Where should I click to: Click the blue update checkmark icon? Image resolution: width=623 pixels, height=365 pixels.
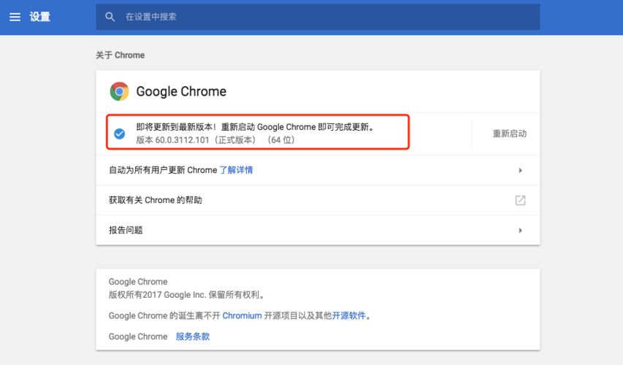(120, 134)
